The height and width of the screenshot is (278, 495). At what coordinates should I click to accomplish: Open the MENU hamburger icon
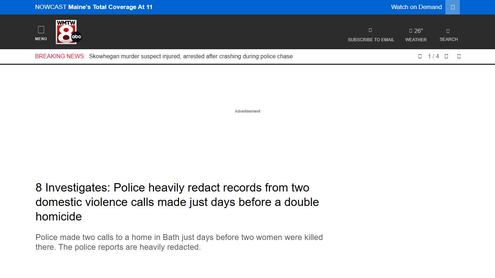[41, 29]
